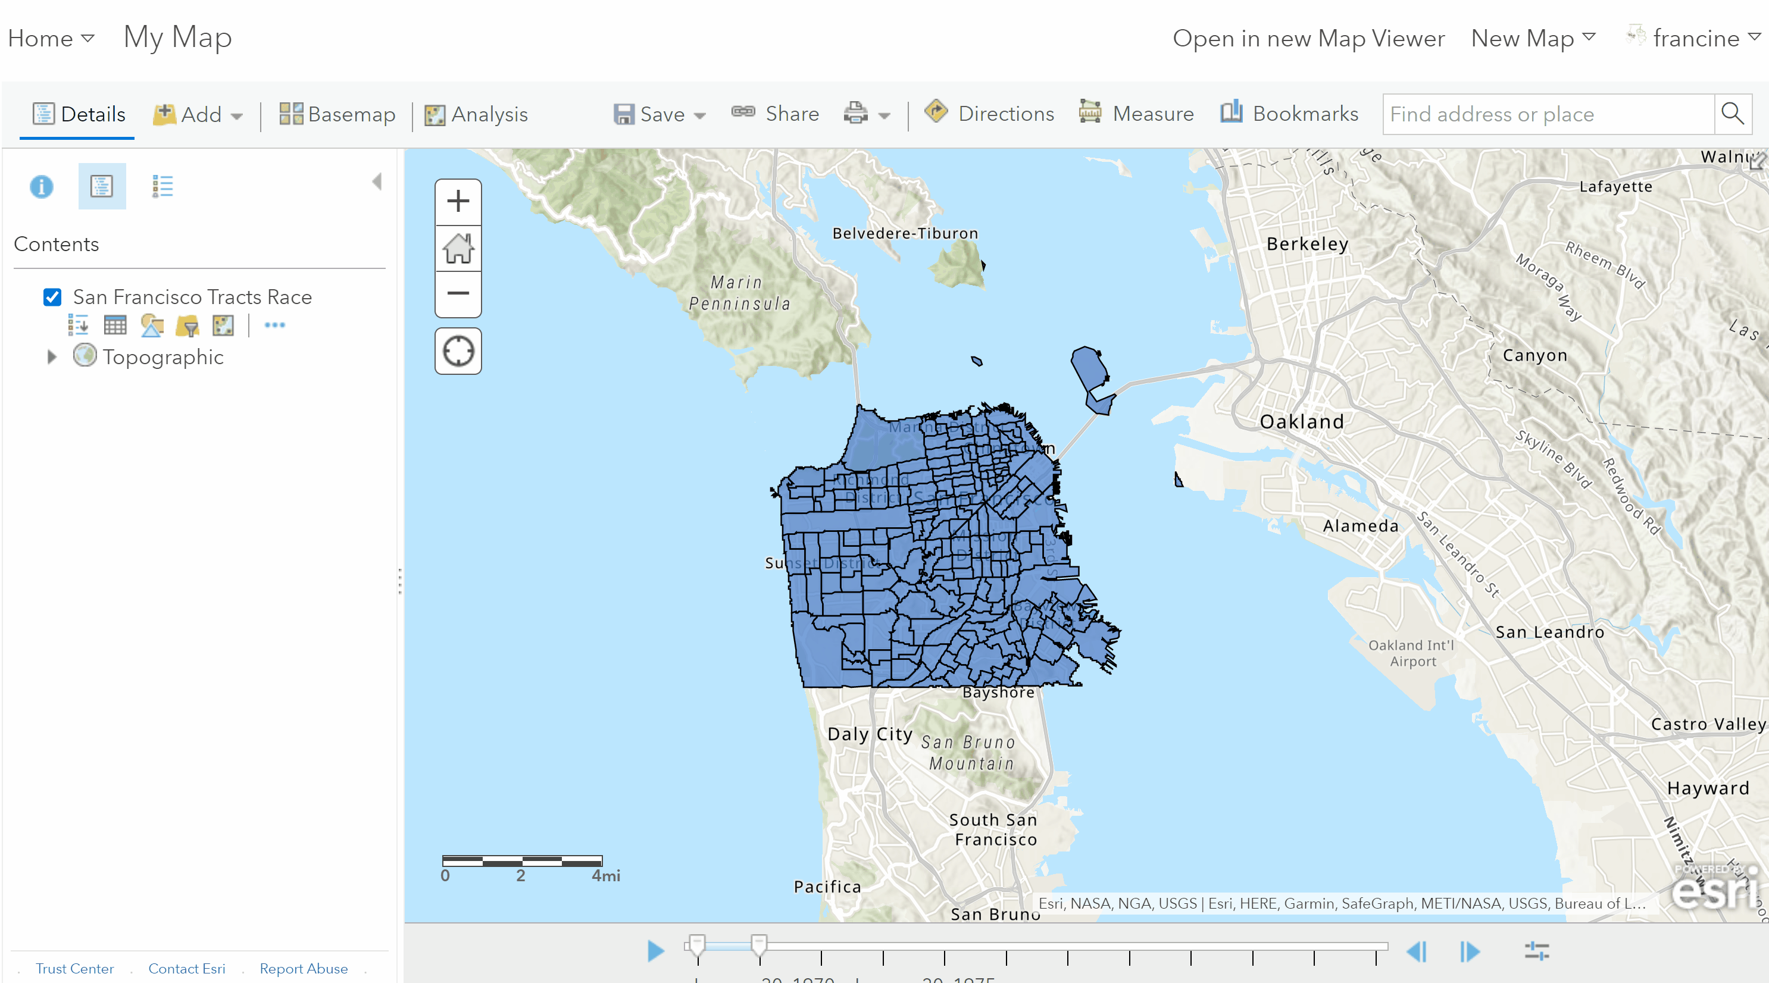Viewport: 1769px width, 983px height.
Task: Click the map zoom in plus button
Action: point(458,202)
